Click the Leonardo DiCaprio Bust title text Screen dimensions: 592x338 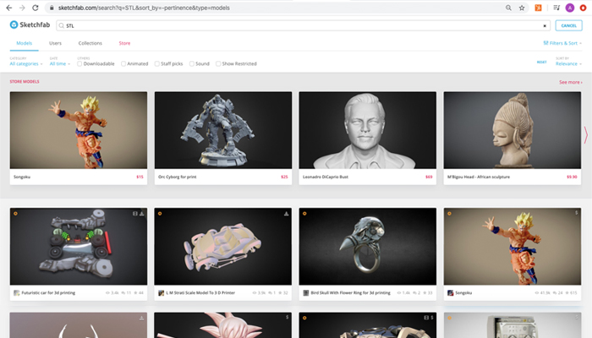click(x=326, y=177)
